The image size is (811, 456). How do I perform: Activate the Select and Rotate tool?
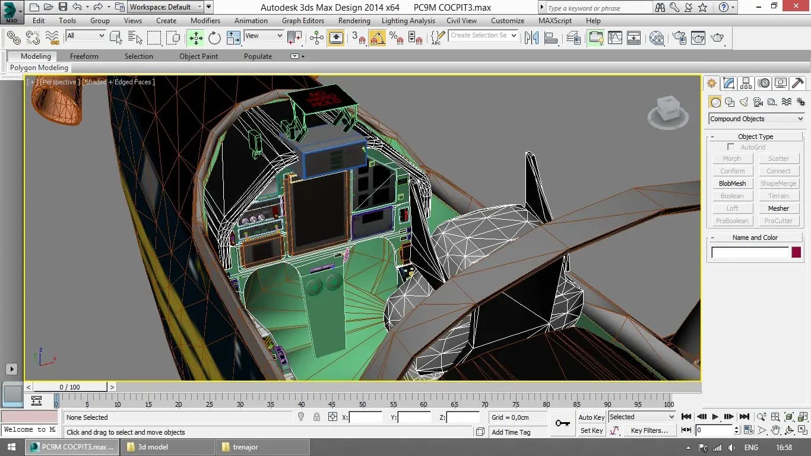pyautogui.click(x=214, y=38)
